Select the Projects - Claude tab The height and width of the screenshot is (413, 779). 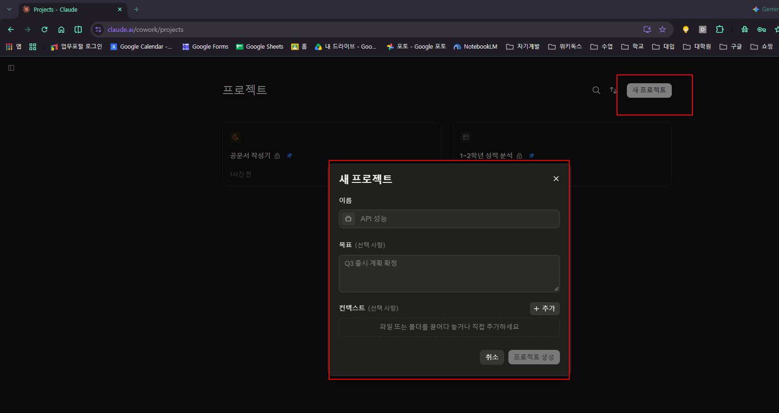[x=73, y=9]
